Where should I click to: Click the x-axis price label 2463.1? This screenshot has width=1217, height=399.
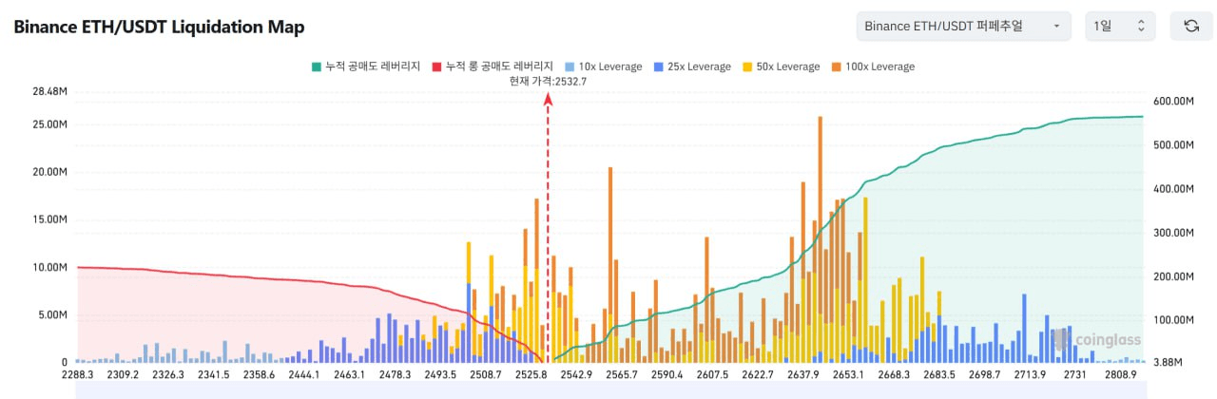348,376
